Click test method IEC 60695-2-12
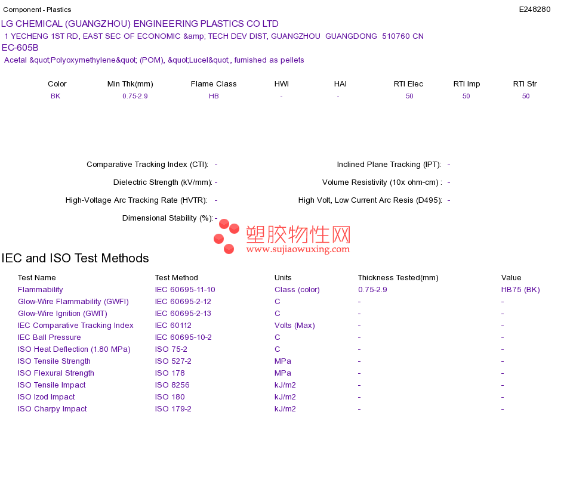567x477 pixels. [183, 301]
